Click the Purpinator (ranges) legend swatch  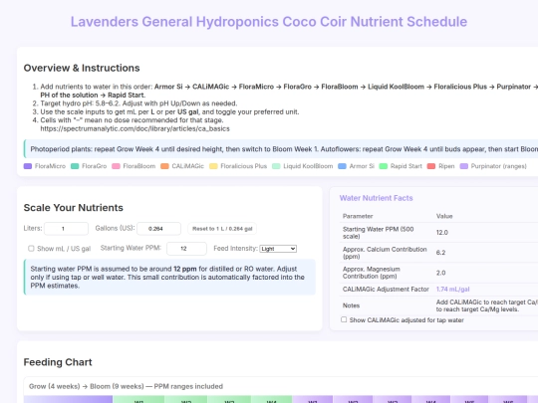tap(464, 166)
